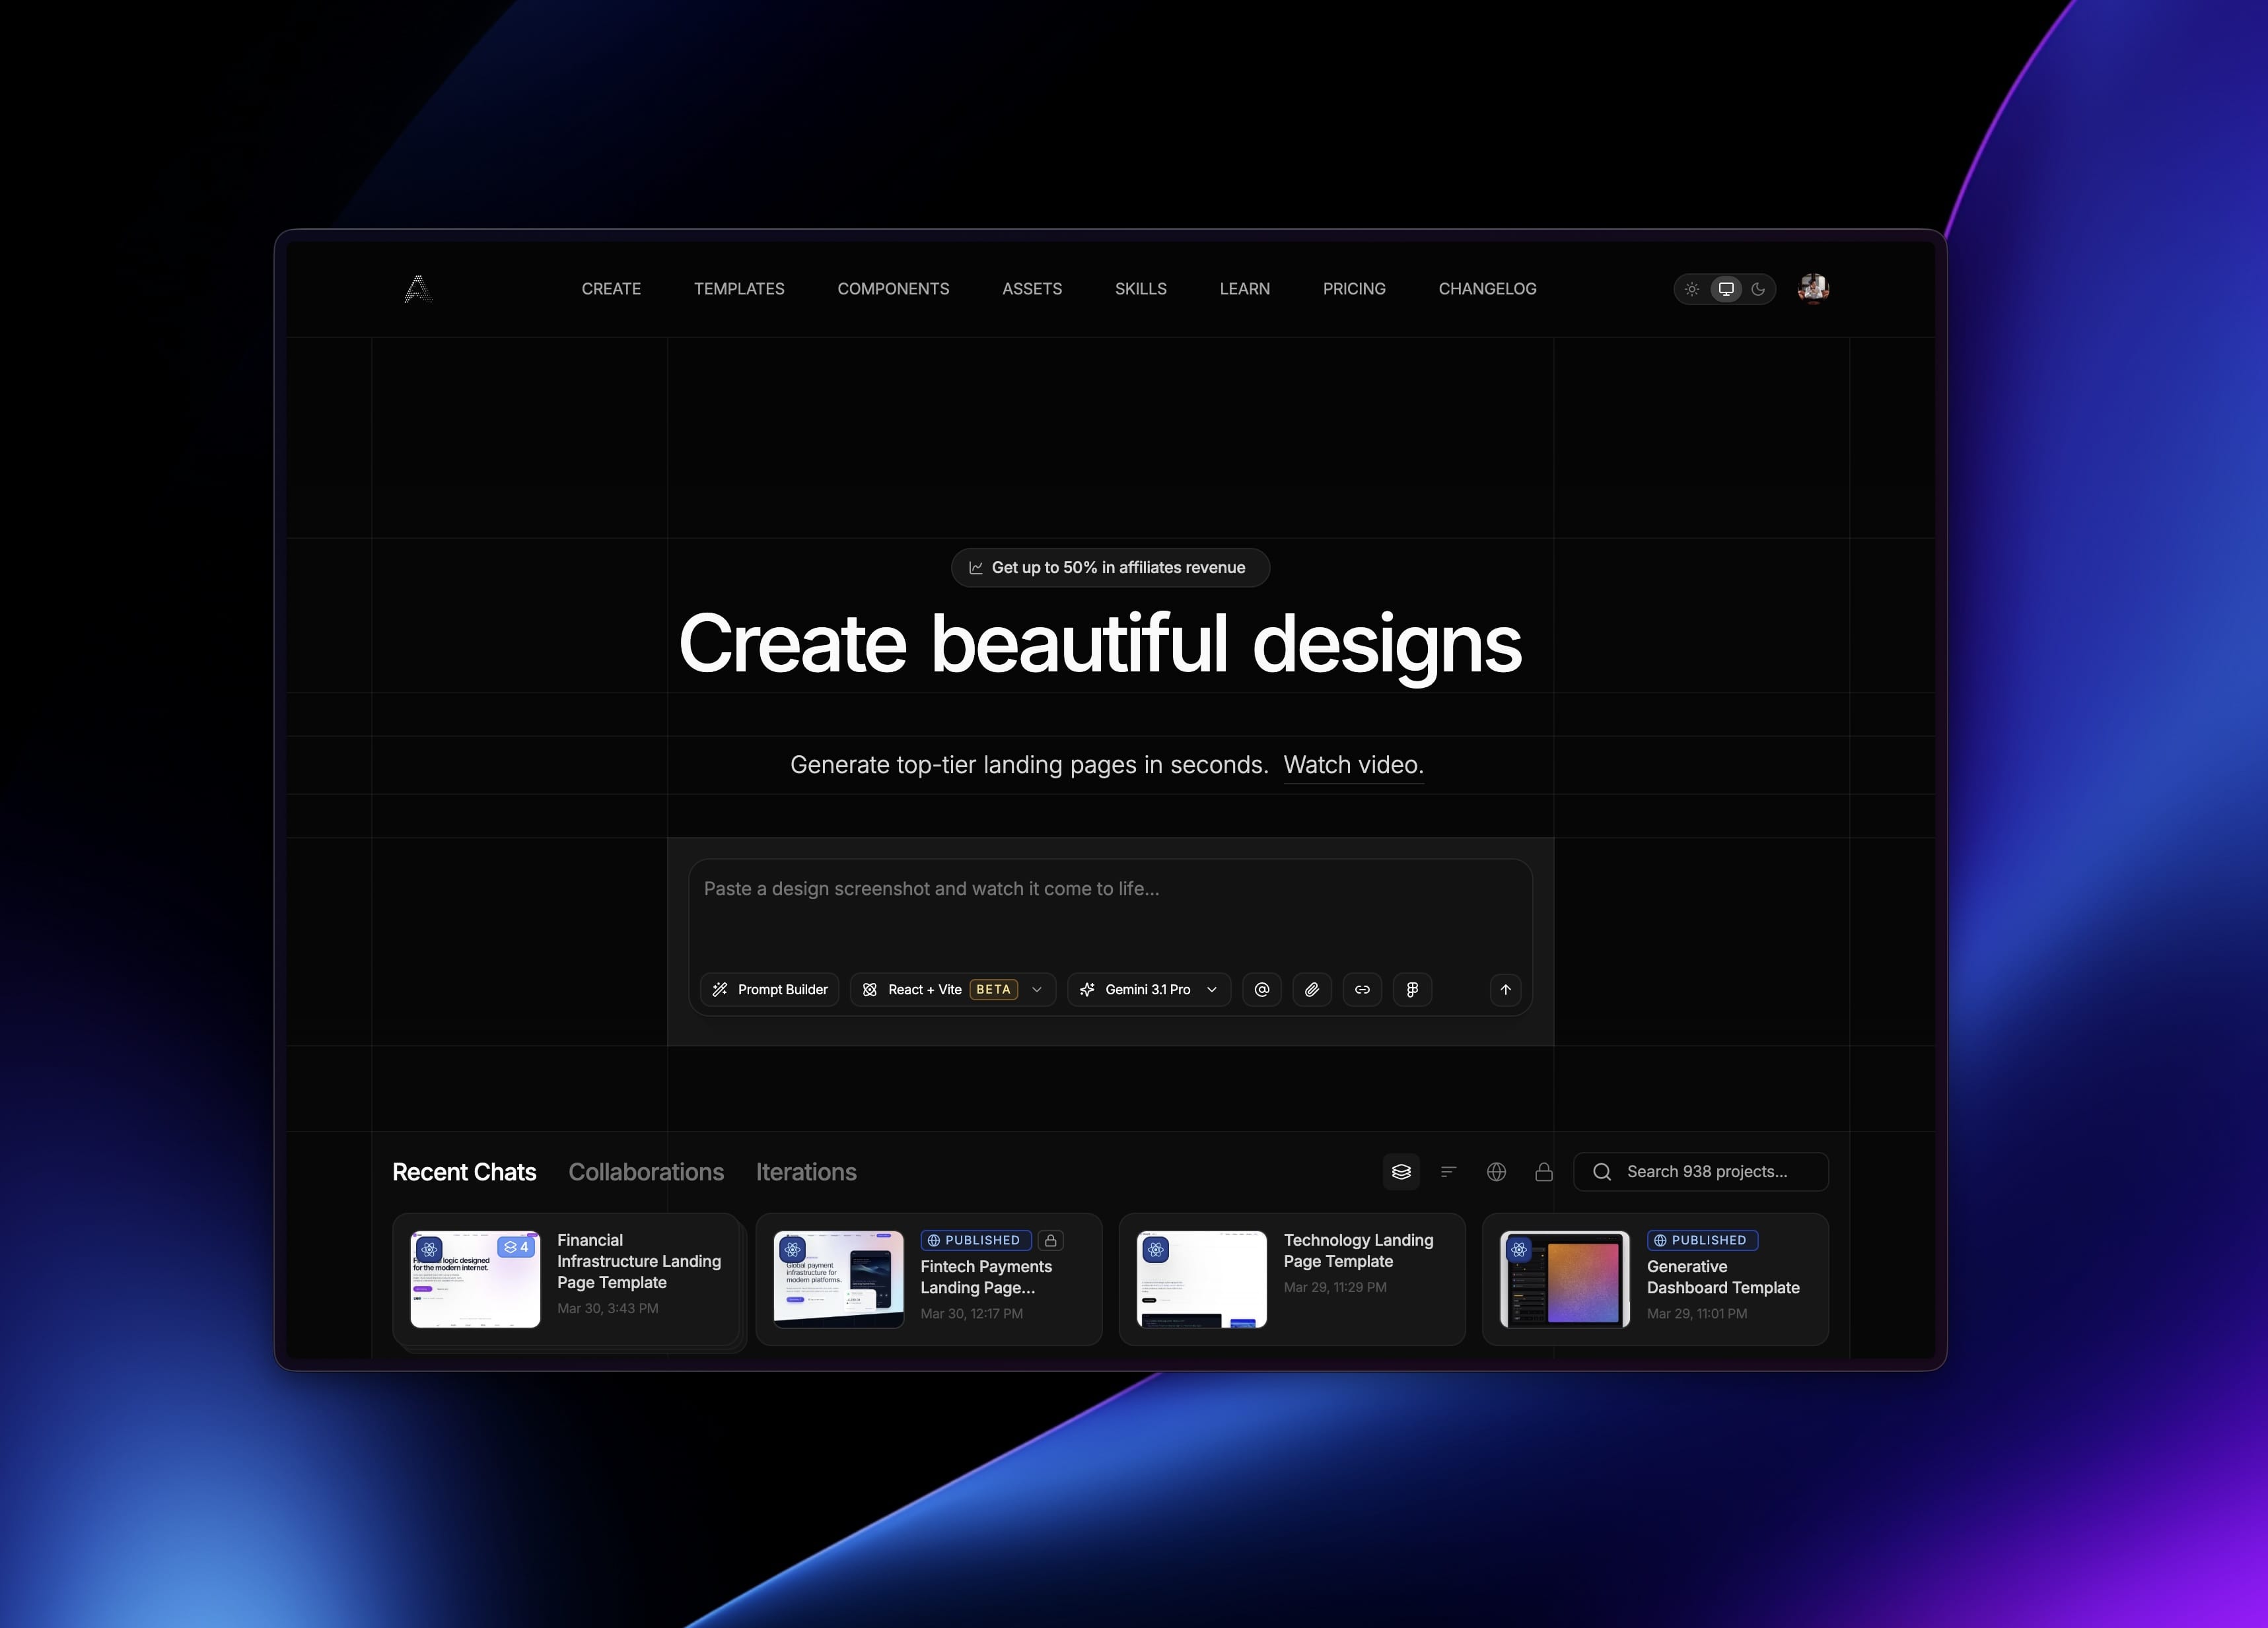Open the Pricing page from the navbar
Image resolution: width=2268 pixels, height=1628 pixels.
[x=1354, y=288]
